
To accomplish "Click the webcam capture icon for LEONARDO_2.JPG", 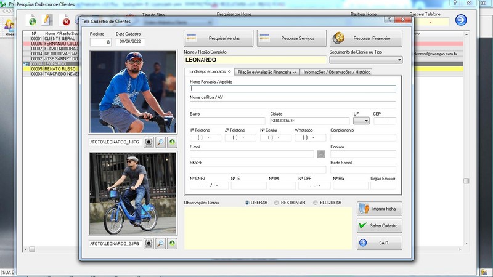I will pyautogui.click(x=149, y=244).
